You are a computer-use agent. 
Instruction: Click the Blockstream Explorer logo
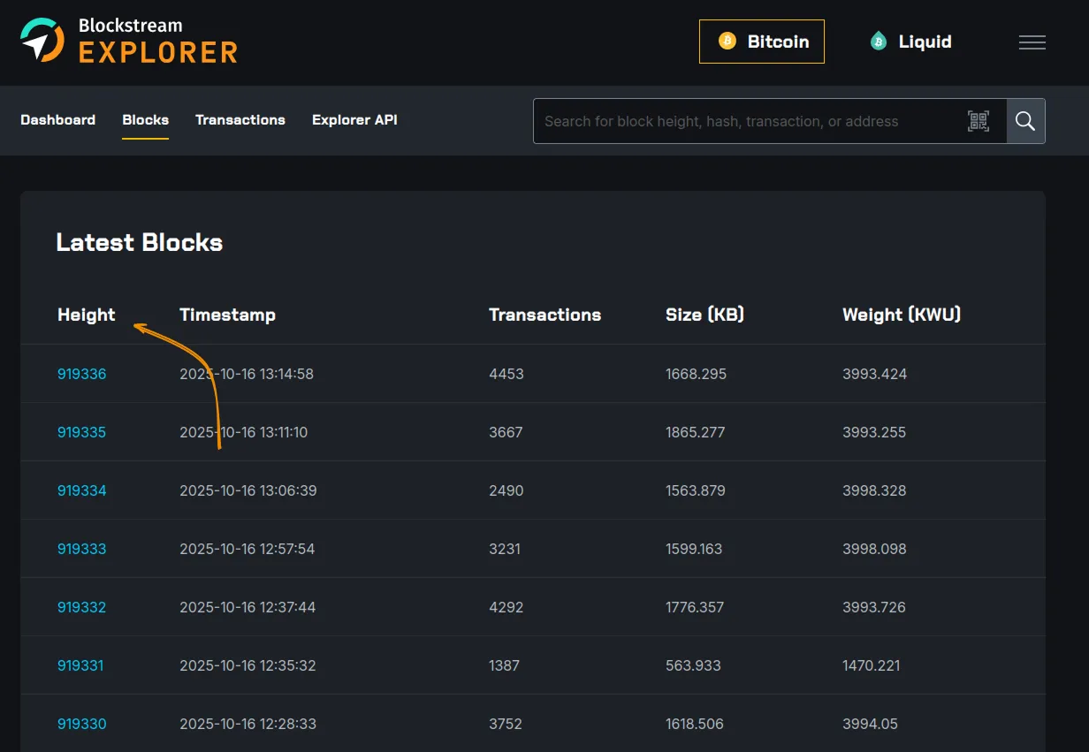(129, 41)
